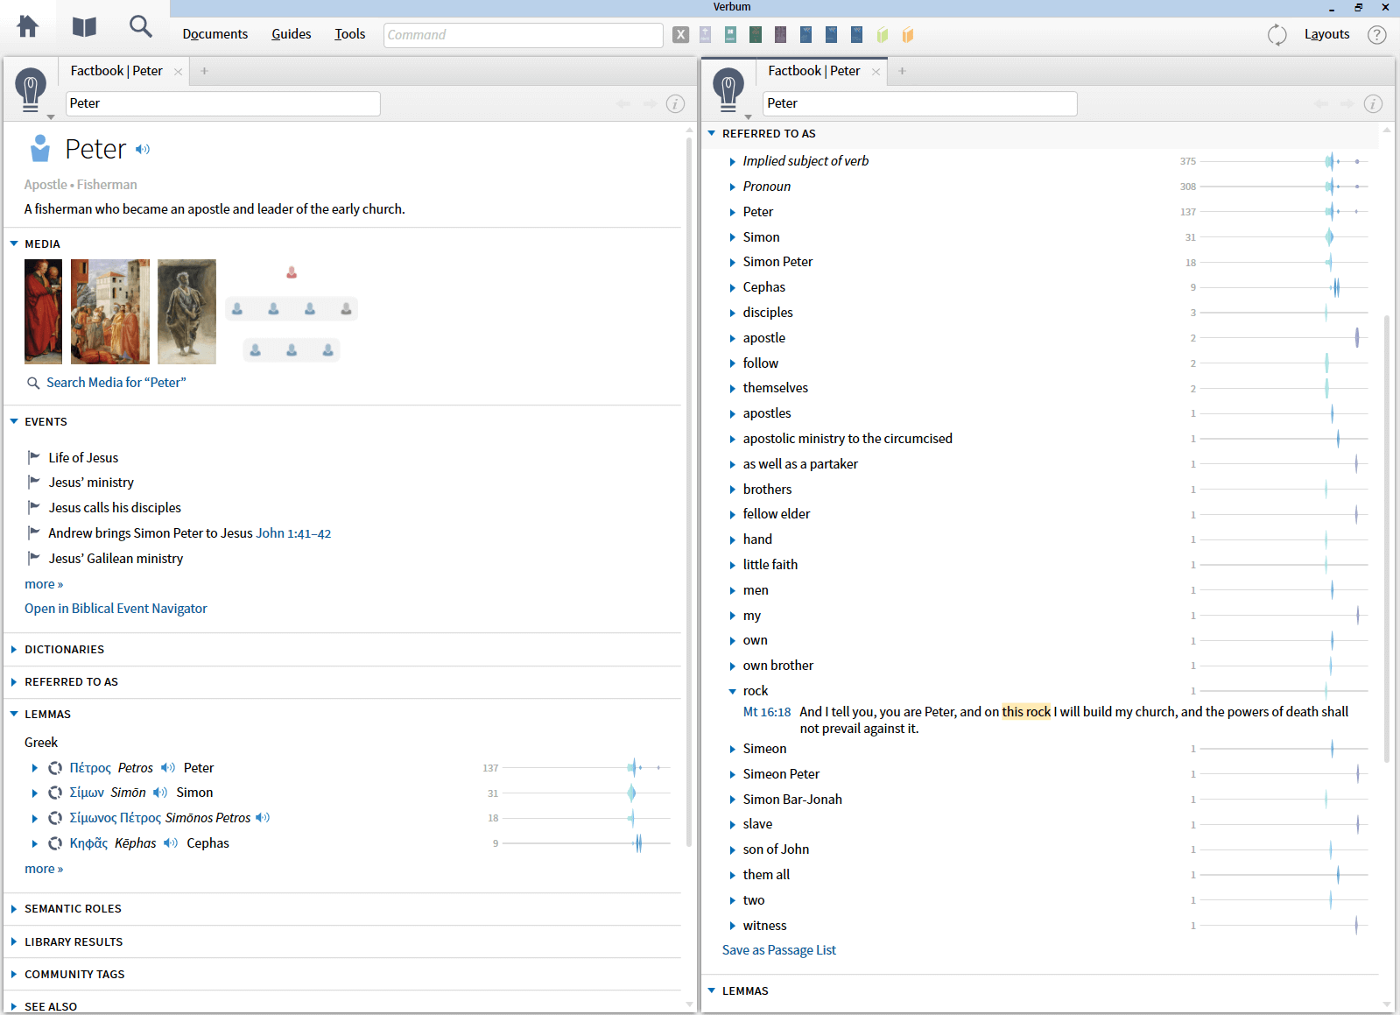Open the Library book icon
Viewport: 1400px width, 1015px height.
click(84, 27)
